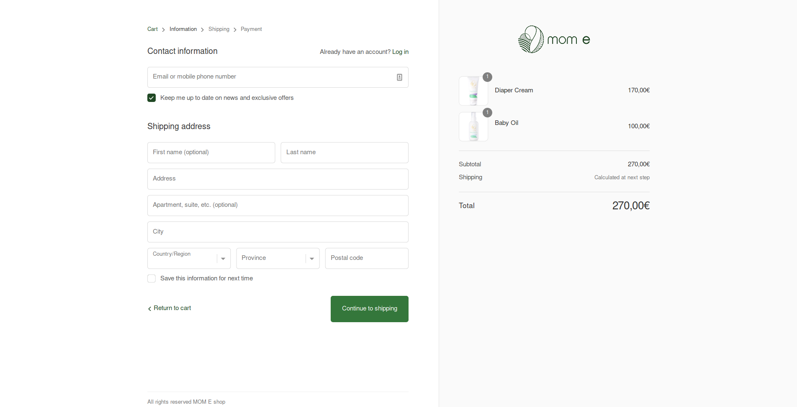Click the Diaper Cream product thumbnail
This screenshot has width=797, height=407.
(x=473, y=90)
